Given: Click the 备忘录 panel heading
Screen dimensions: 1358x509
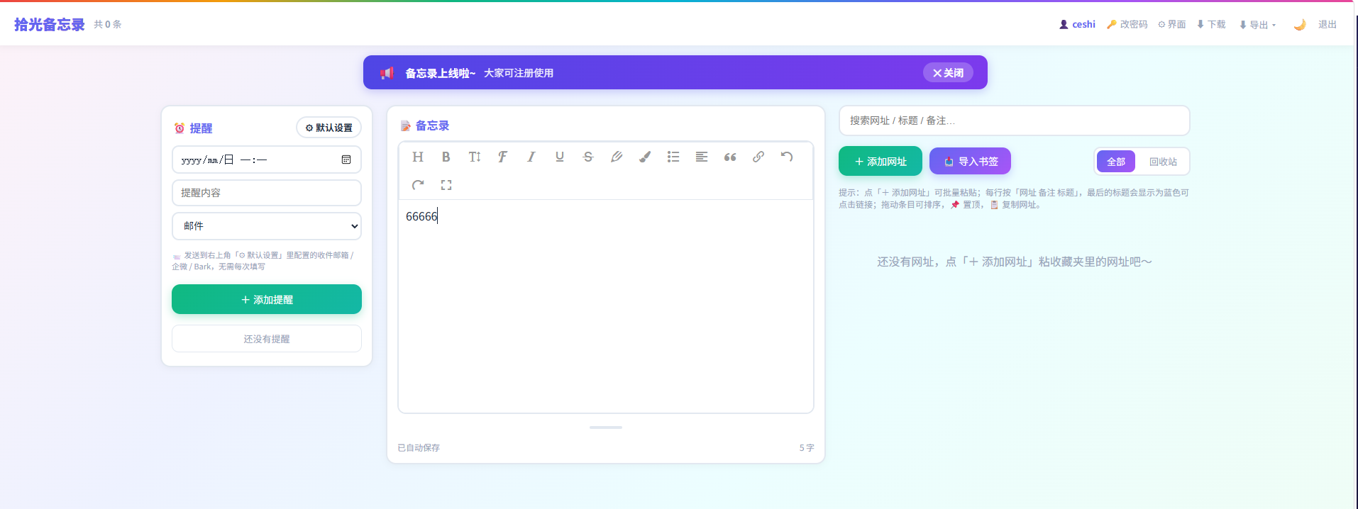Looking at the screenshot, I should 425,125.
